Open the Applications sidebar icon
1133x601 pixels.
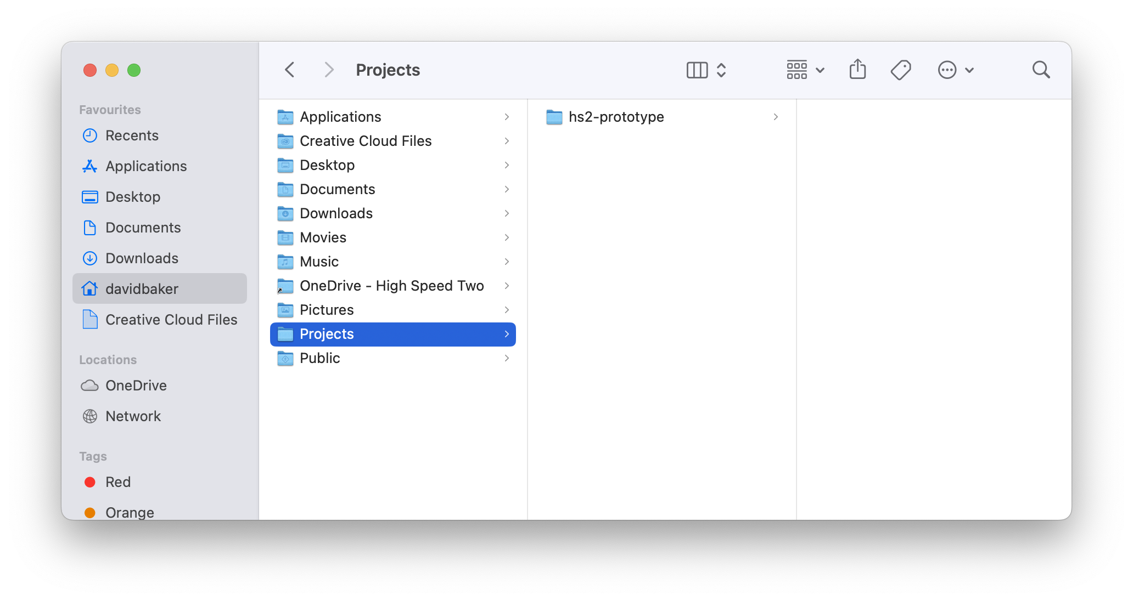point(89,166)
